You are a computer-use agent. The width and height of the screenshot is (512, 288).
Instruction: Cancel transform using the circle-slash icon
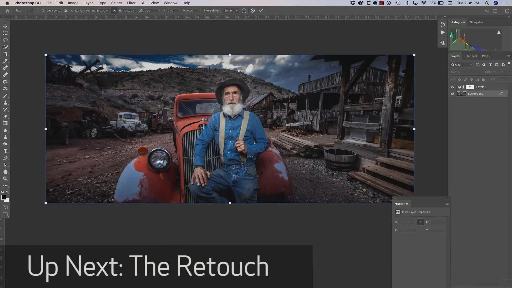253,11
